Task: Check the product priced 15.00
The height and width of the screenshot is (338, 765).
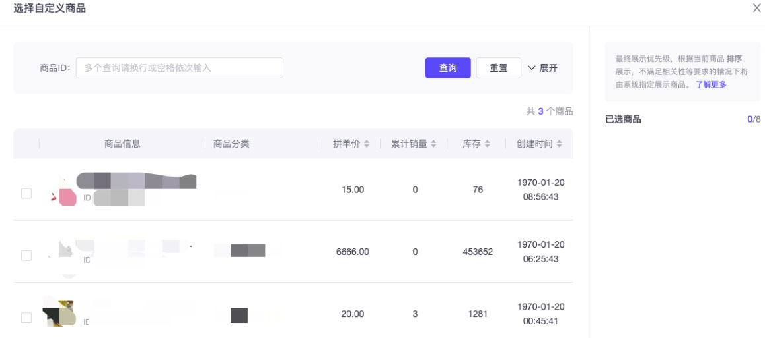Action: point(26,193)
